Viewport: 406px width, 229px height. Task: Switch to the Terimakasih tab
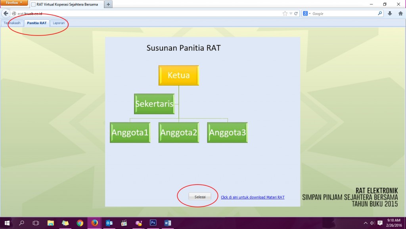click(x=12, y=23)
